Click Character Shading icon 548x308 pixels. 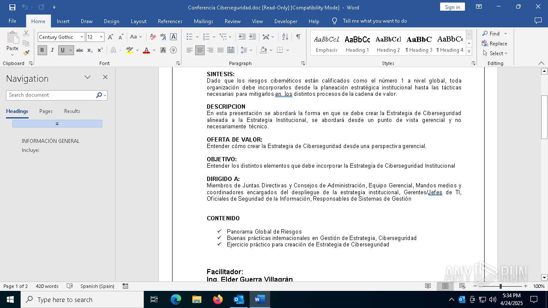pyautogui.click(x=163, y=50)
